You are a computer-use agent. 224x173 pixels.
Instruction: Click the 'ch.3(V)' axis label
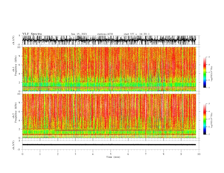[14, 145]
